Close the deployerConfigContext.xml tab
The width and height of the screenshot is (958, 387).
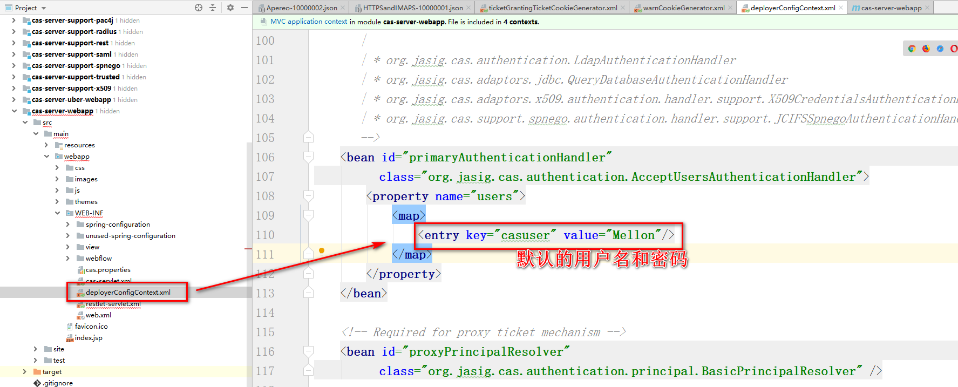click(x=841, y=8)
